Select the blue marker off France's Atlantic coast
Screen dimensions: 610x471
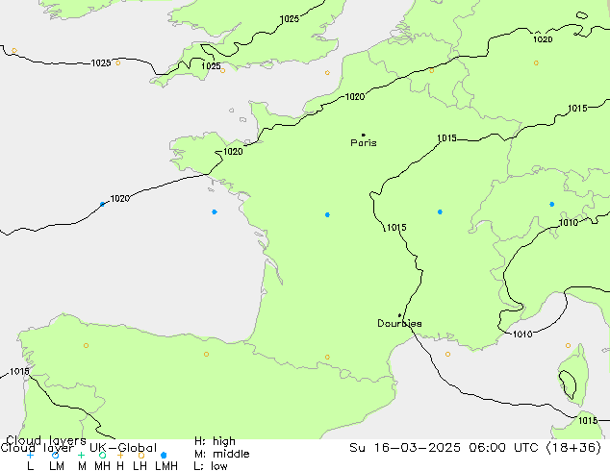point(215,211)
